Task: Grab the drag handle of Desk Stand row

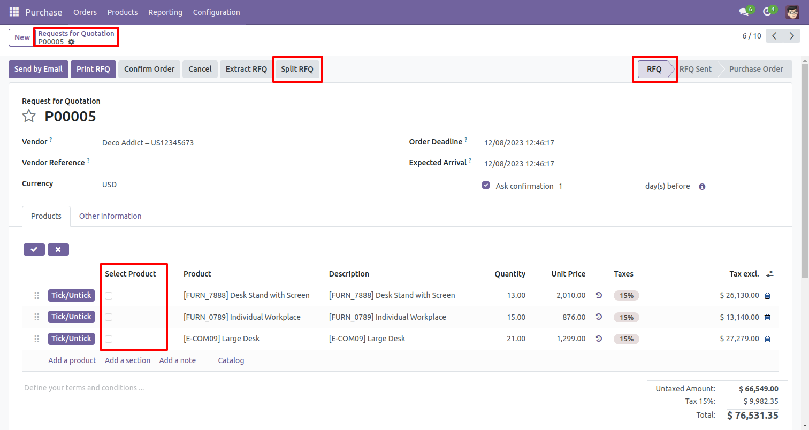Action: pos(37,295)
